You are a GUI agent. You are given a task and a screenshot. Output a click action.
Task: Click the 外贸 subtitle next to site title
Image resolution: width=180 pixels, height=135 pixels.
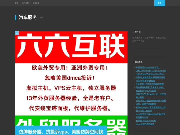41,17
